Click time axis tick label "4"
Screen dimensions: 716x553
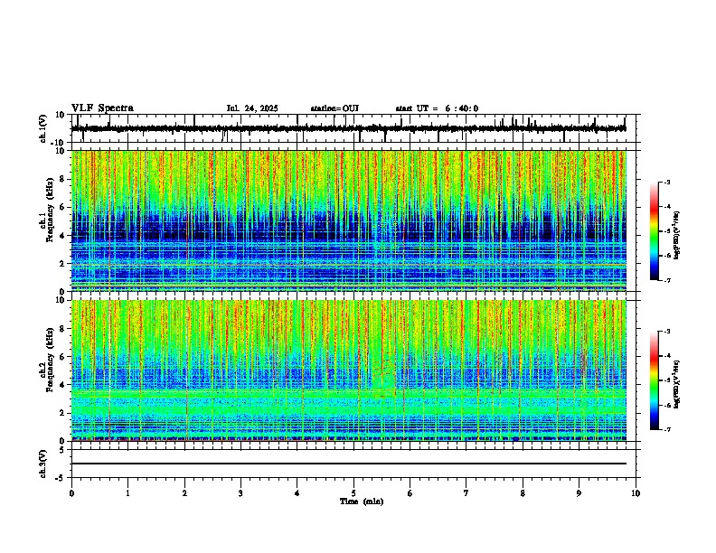tap(297, 493)
